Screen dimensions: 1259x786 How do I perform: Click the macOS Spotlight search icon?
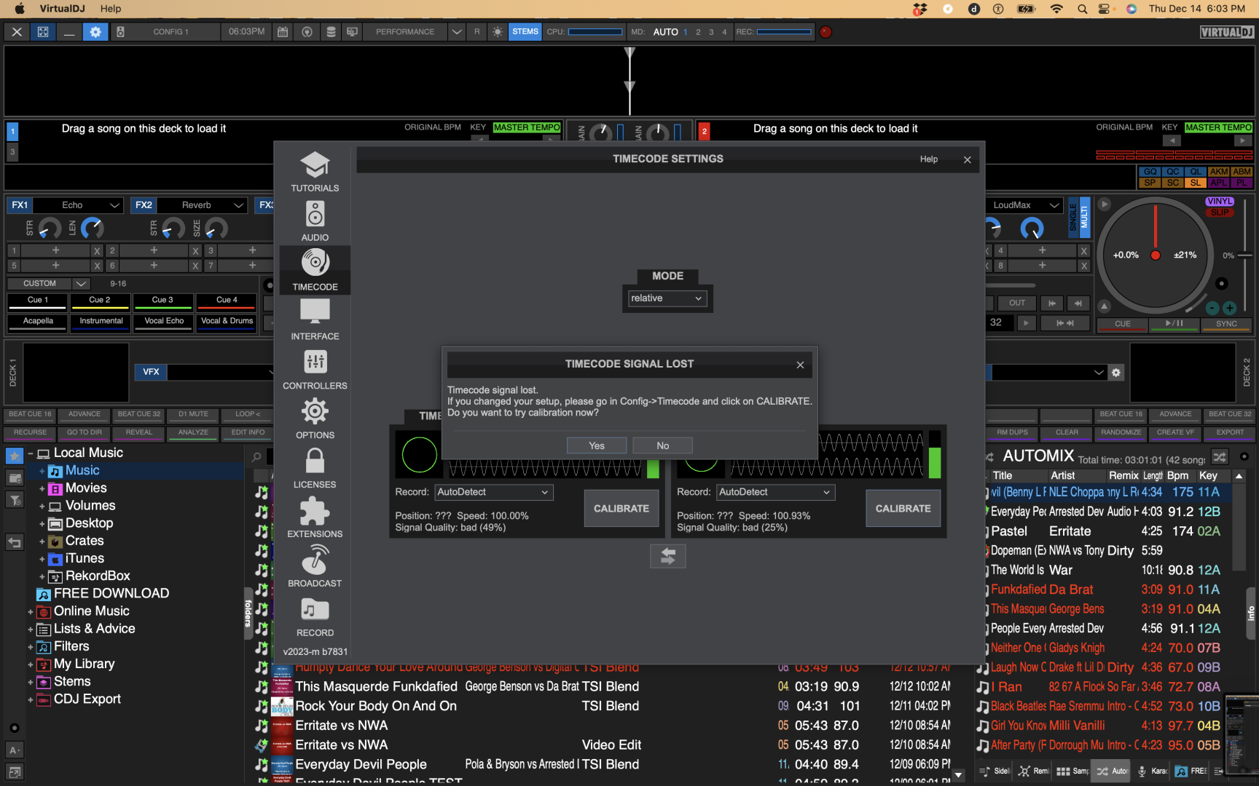coord(1082,9)
